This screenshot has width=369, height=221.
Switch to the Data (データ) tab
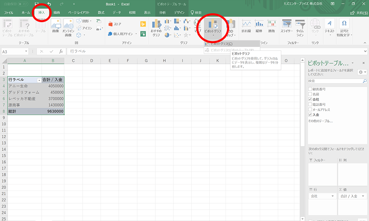[117, 13]
